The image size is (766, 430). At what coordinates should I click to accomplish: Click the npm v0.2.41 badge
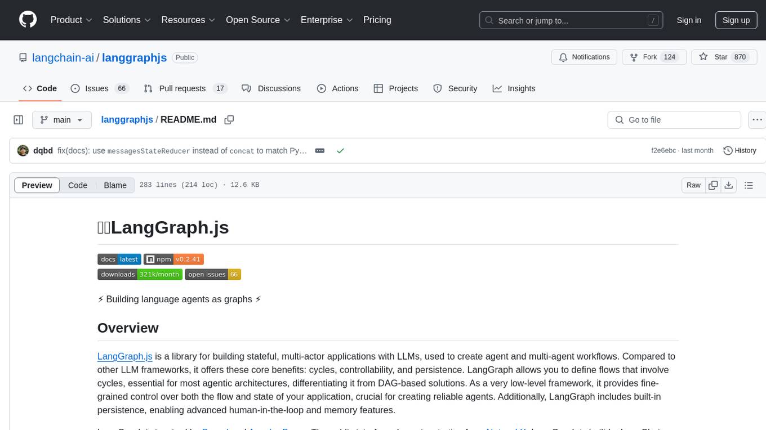pyautogui.click(x=173, y=259)
